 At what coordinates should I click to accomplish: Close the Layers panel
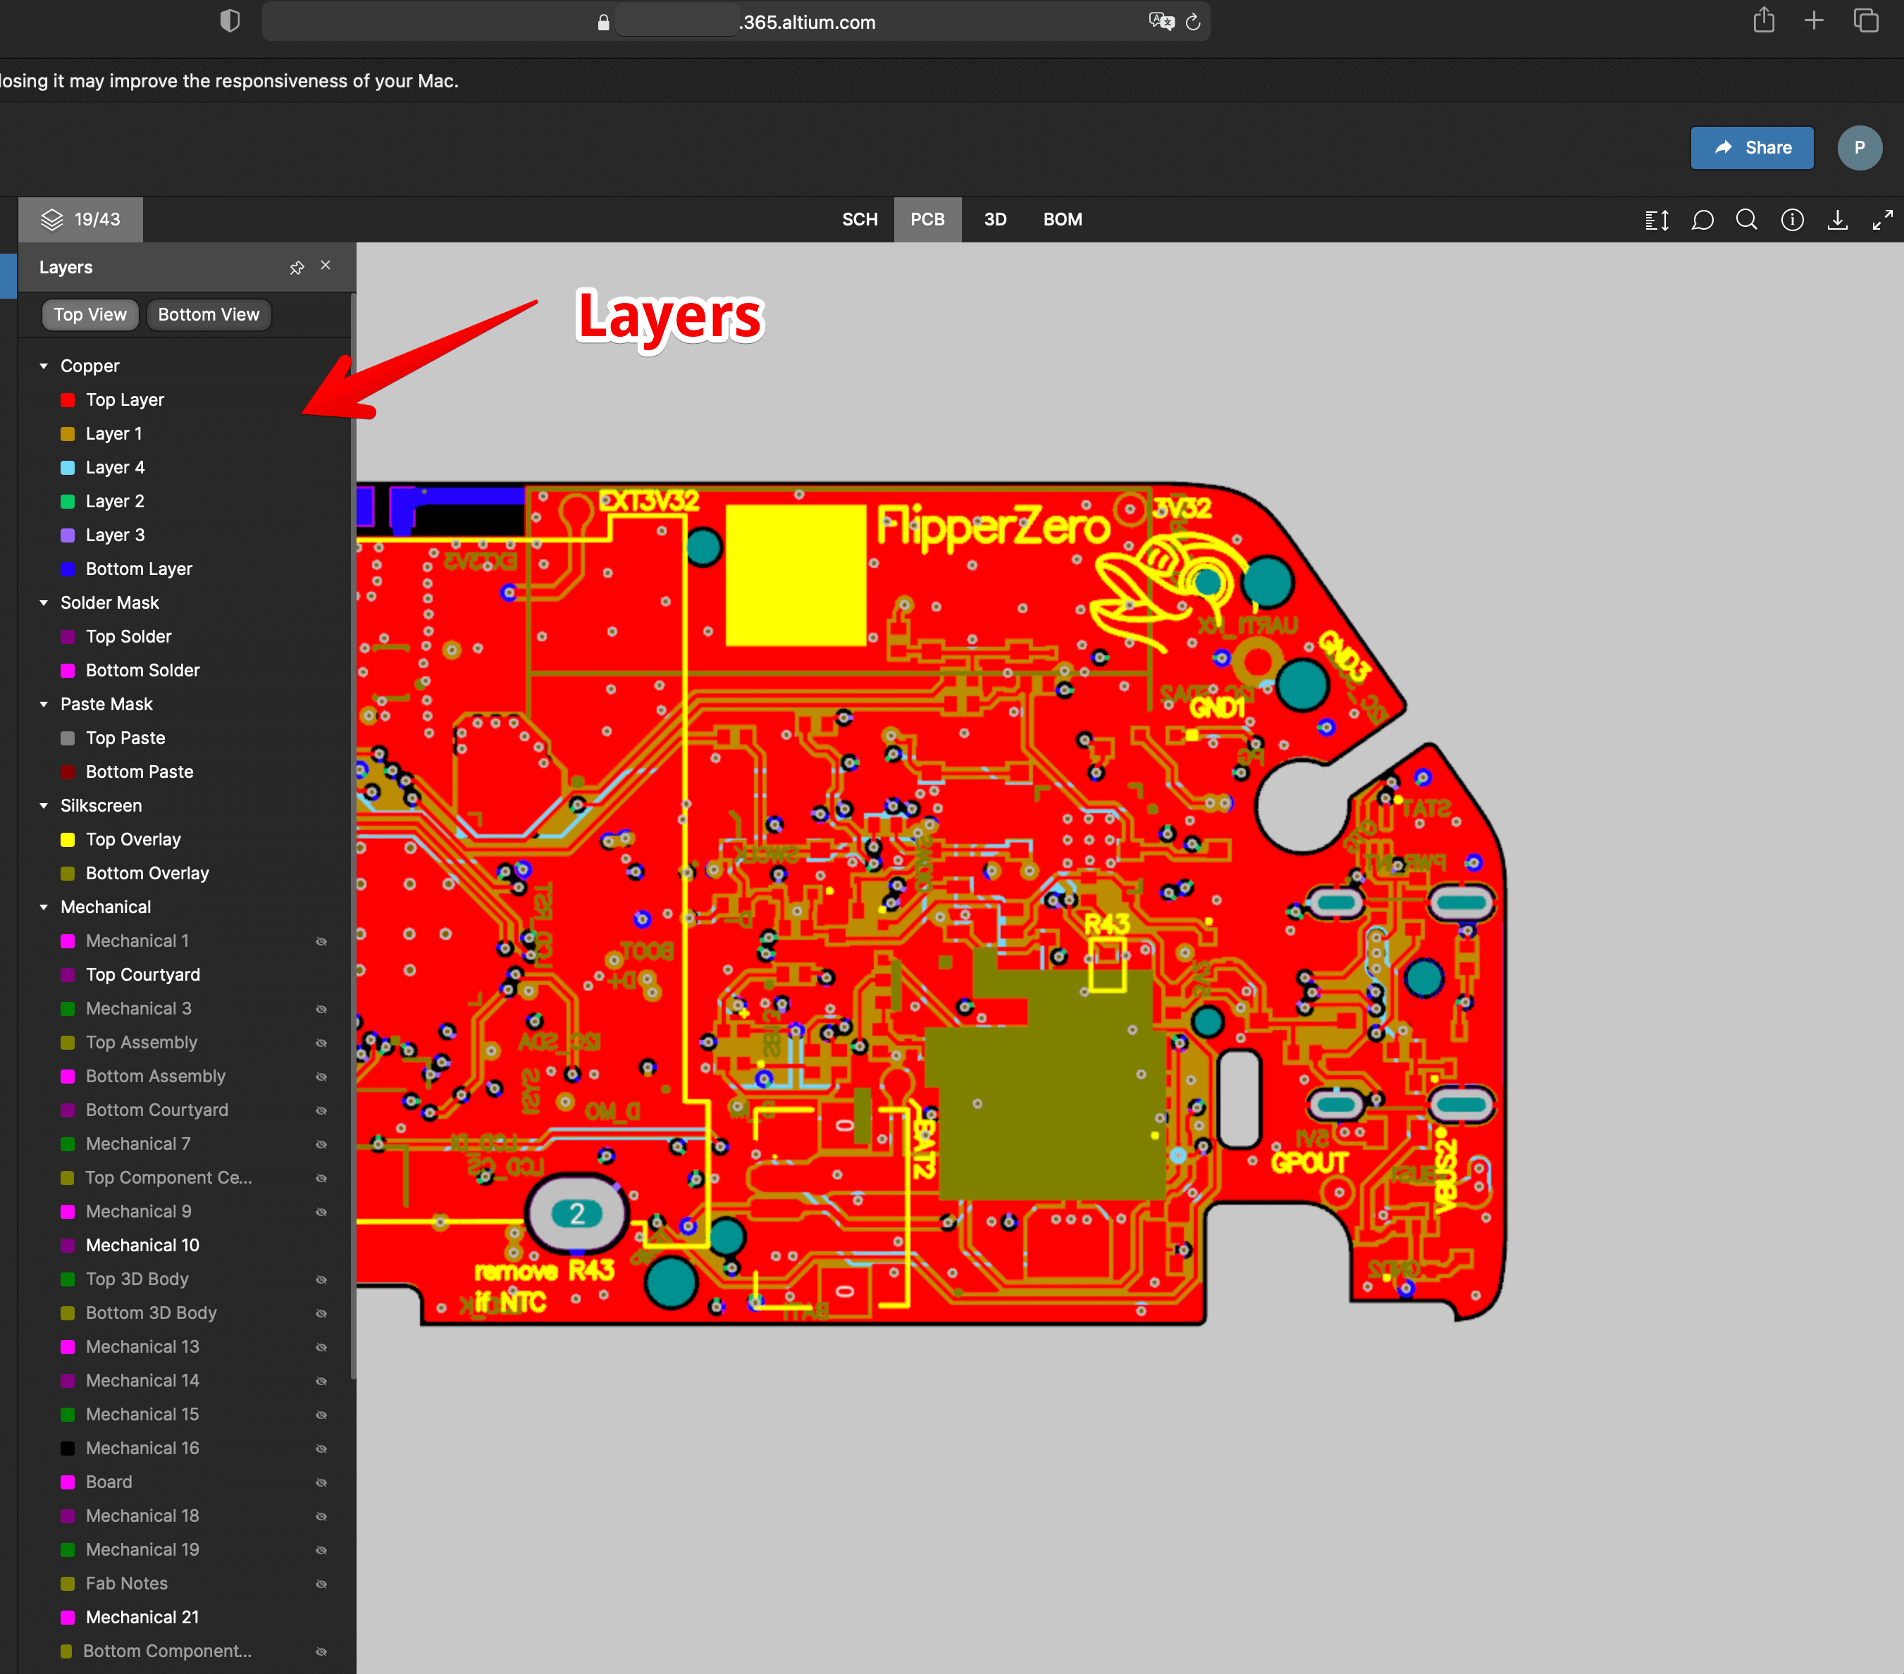point(326,266)
